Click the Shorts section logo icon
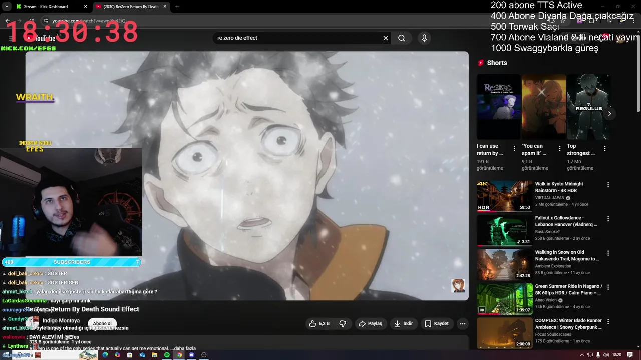The image size is (641, 360). (x=481, y=63)
